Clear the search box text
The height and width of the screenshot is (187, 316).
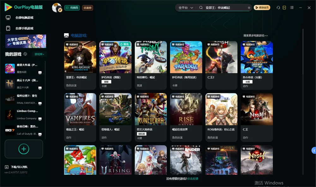pyautogui.click(x=249, y=8)
